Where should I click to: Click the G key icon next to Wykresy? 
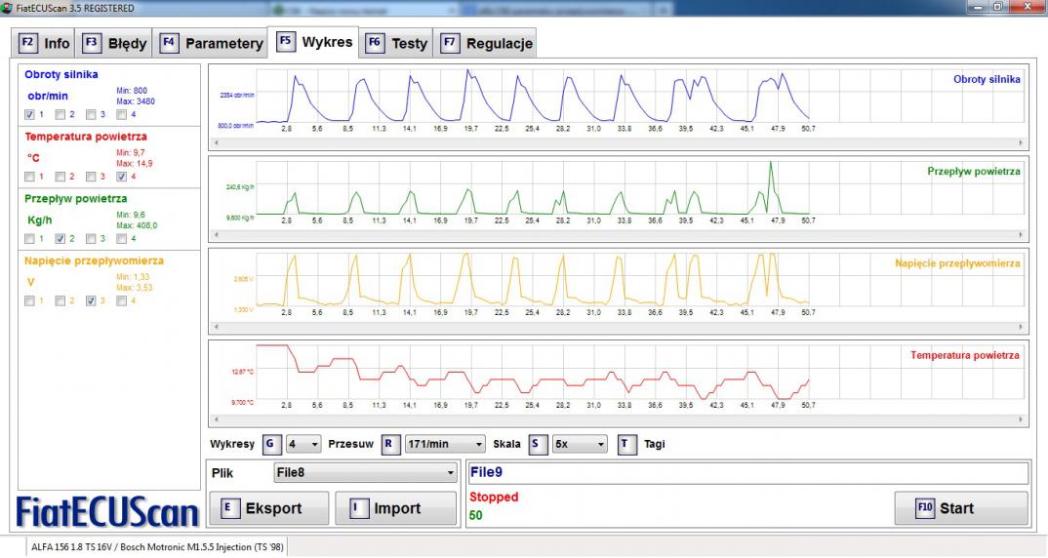271,444
